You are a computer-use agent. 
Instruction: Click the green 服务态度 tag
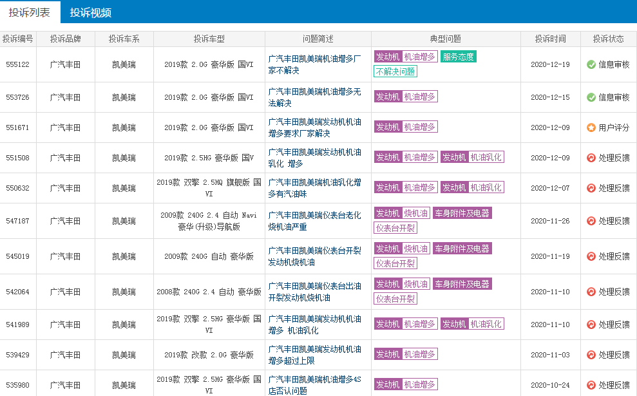pyautogui.click(x=458, y=57)
